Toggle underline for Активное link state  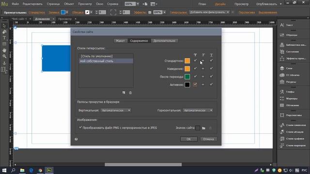coord(211,85)
